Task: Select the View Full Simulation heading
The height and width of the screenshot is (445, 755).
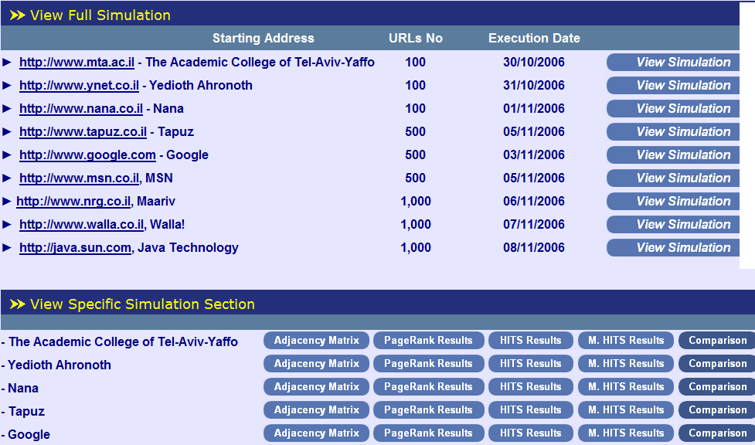Action: pyautogui.click(x=100, y=15)
